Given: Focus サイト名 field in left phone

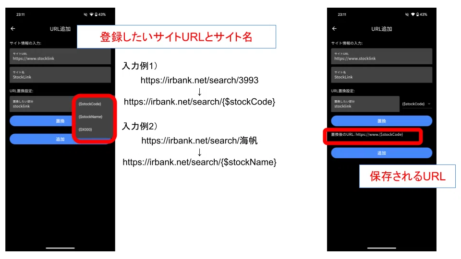Looking at the screenshot, I should click(x=60, y=75).
